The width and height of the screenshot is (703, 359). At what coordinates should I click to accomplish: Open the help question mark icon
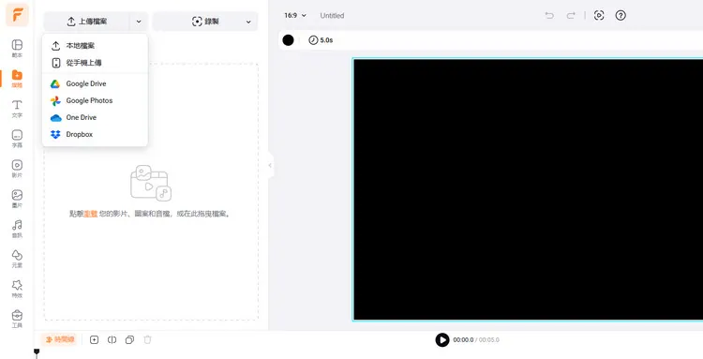click(621, 16)
